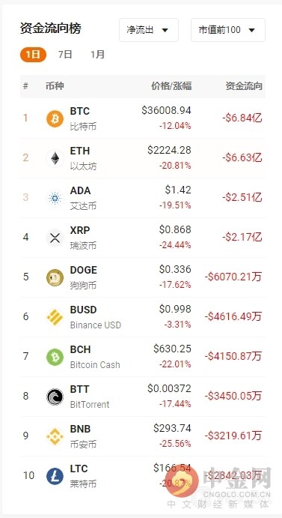The height and width of the screenshot is (518, 282).
Task: Open the BTC 比特币 name link
Action: [83, 118]
